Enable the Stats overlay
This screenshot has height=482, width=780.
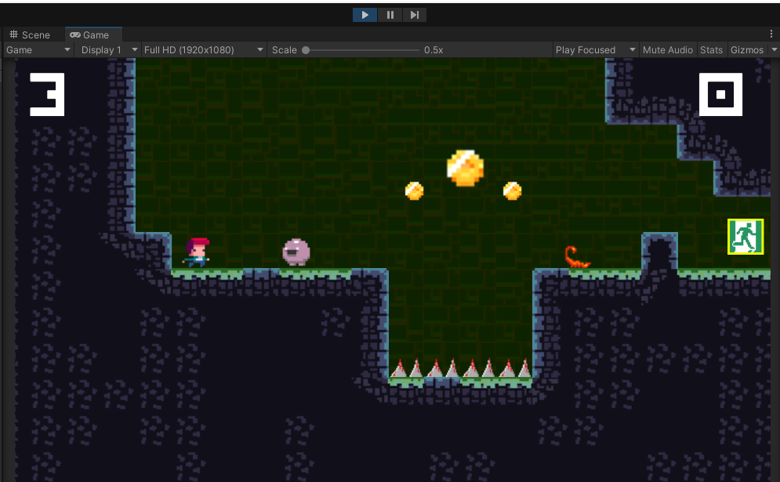tap(712, 49)
